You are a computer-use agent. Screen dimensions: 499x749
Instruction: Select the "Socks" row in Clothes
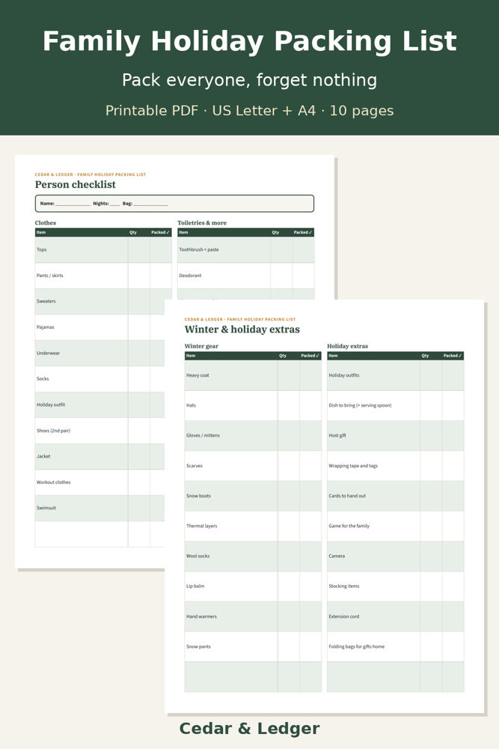click(x=100, y=379)
